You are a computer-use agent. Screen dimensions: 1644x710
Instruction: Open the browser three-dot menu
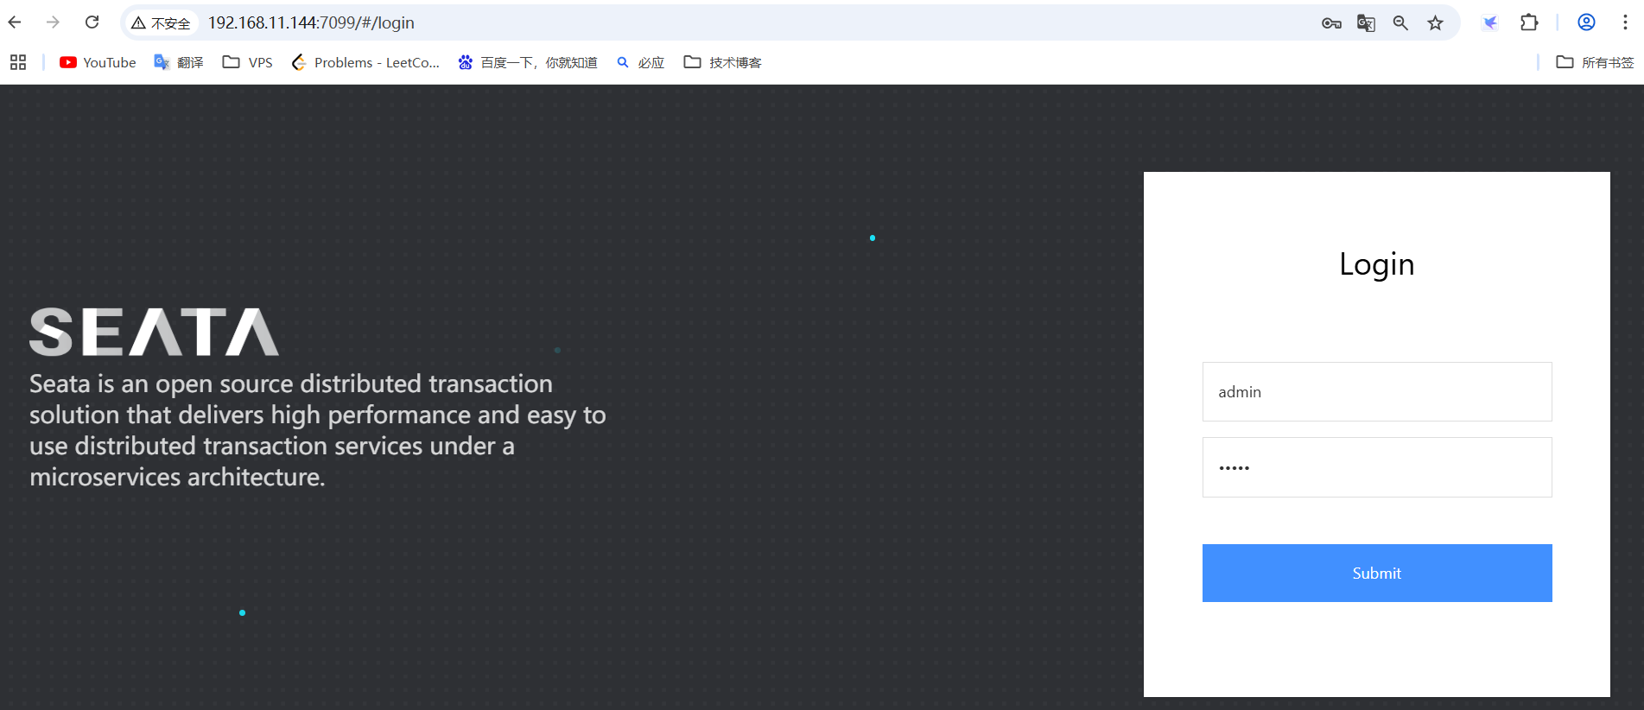click(1625, 22)
